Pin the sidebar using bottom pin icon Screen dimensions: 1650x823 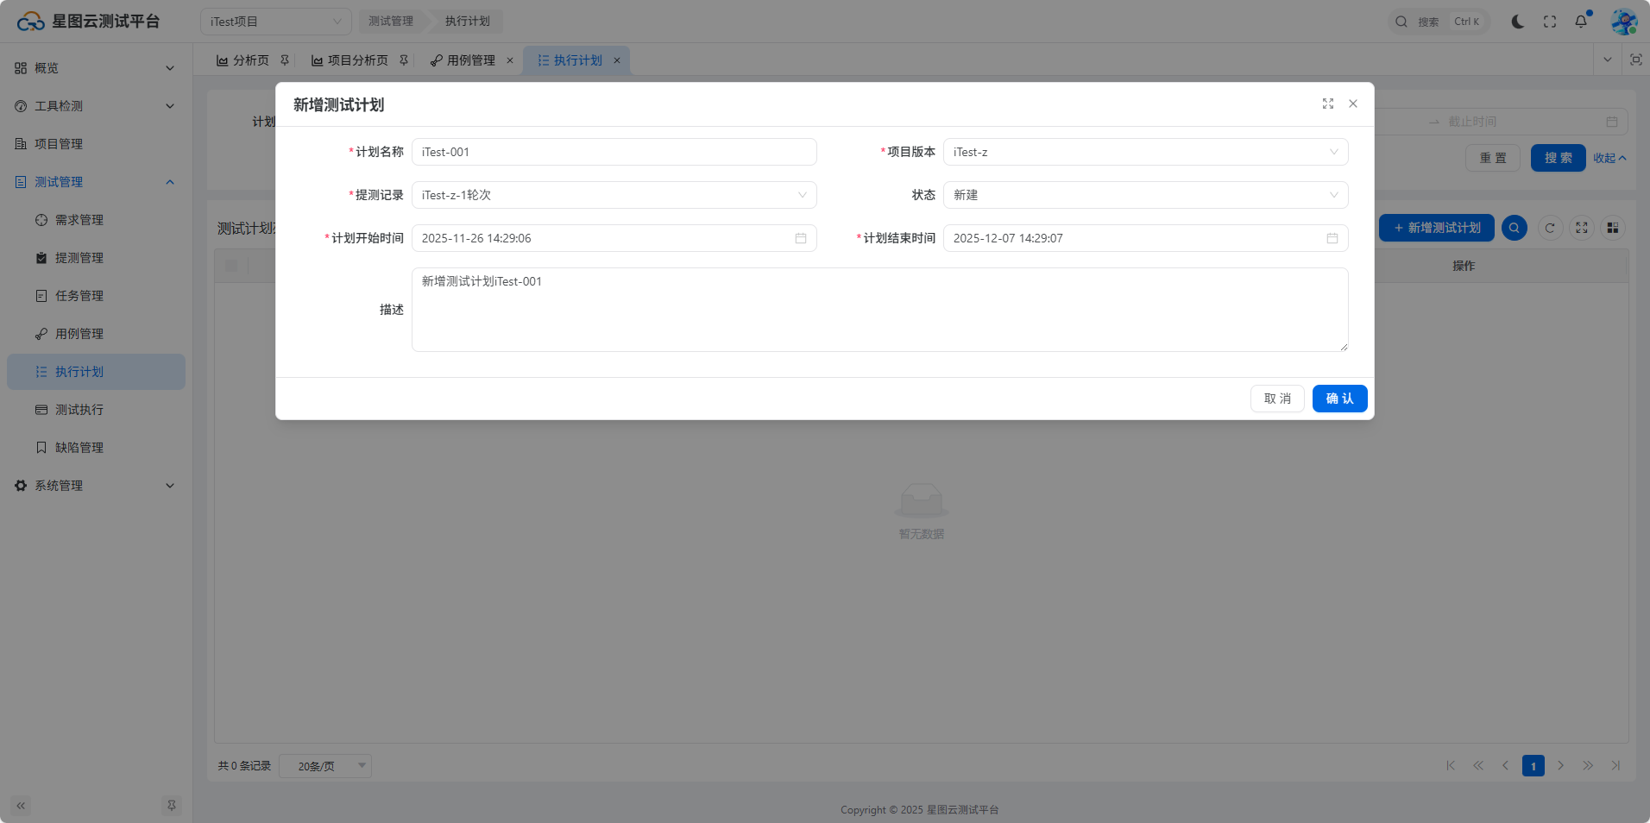tap(172, 806)
